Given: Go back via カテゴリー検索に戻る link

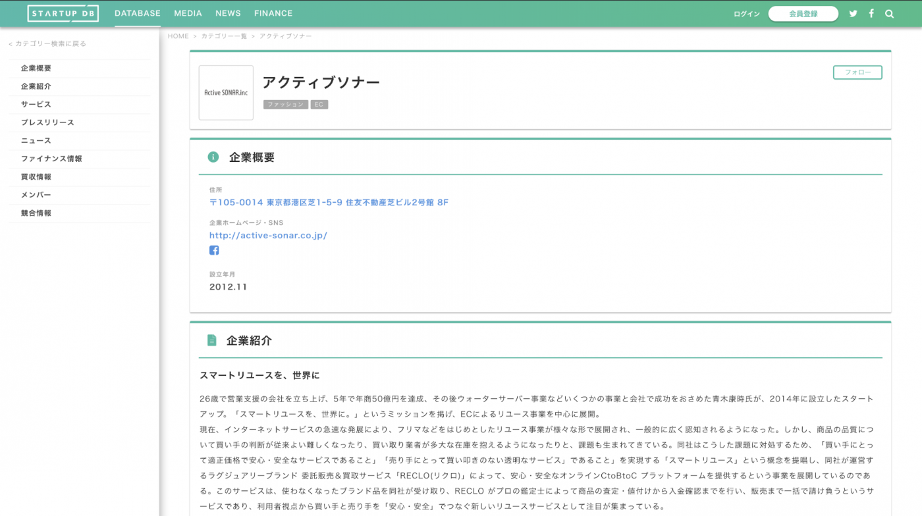Looking at the screenshot, I should [47, 43].
